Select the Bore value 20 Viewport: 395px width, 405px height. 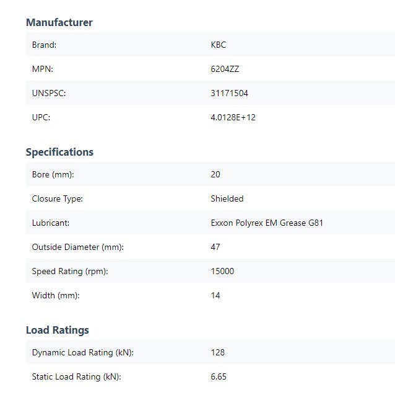coord(215,174)
